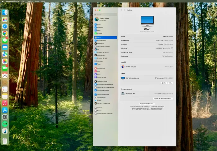Open Telas settings in sidebar

coord(105,64)
